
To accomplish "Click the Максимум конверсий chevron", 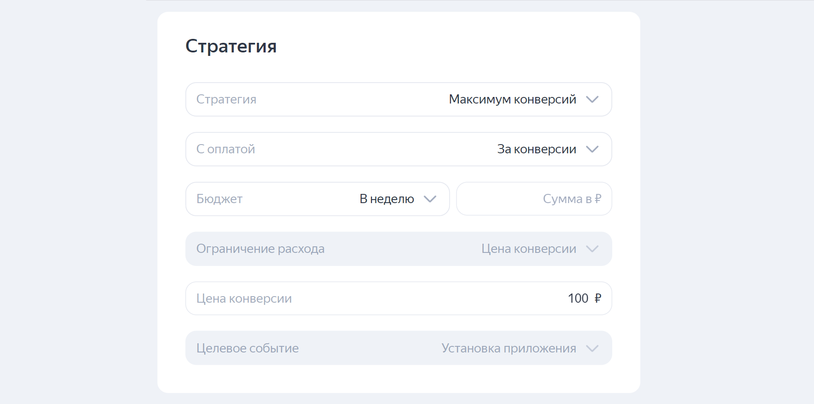I will click(593, 100).
